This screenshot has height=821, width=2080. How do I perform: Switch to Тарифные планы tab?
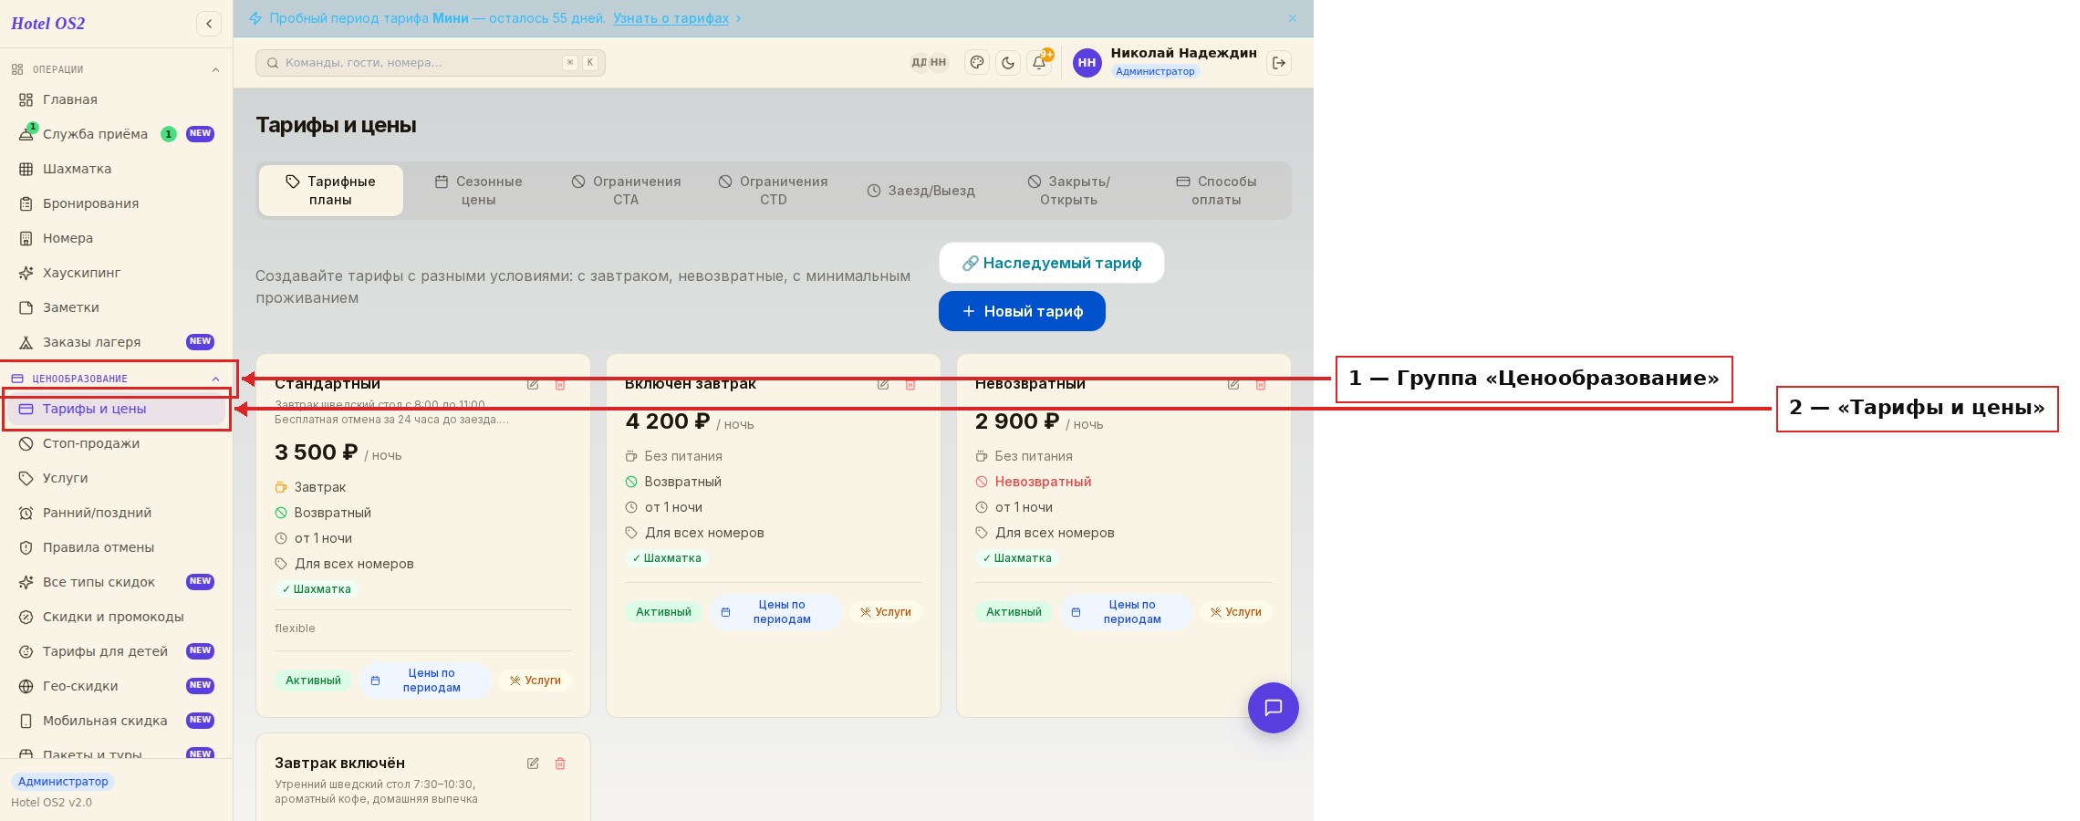[x=331, y=191]
